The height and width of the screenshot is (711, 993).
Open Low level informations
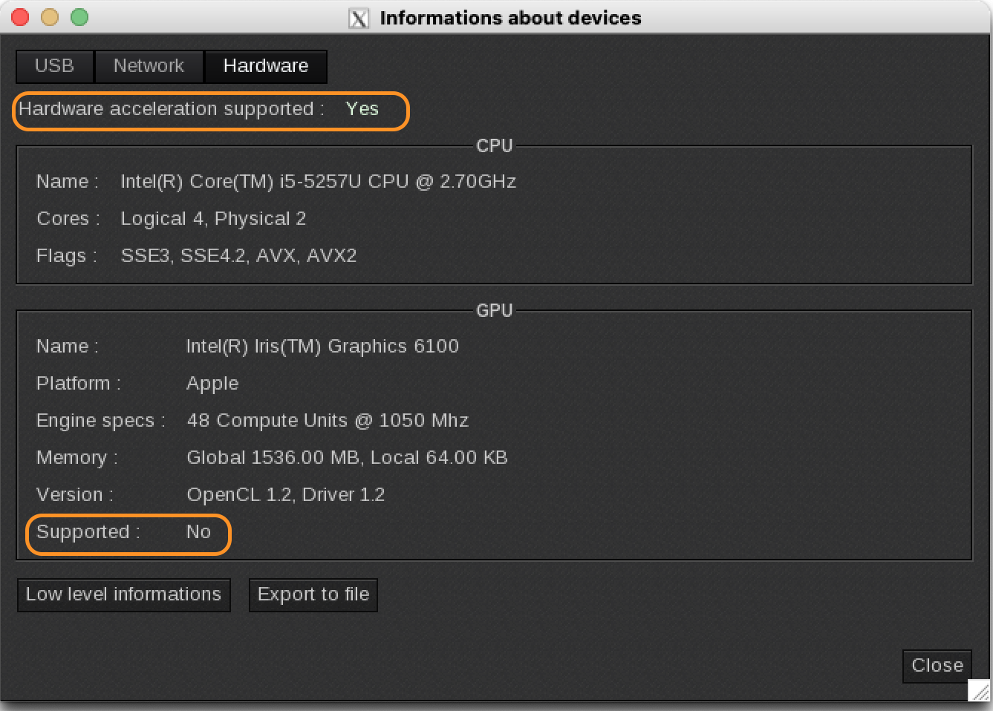(x=123, y=594)
